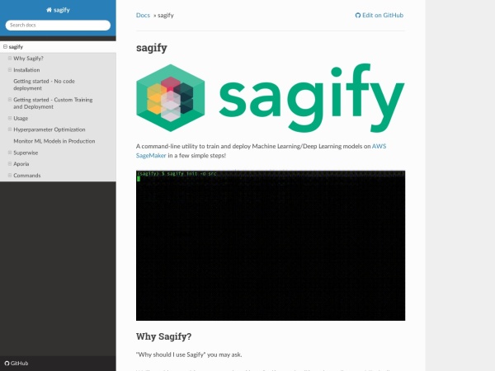
Task: Click the sagify home link in sidebar header
Action: pyautogui.click(x=58, y=10)
